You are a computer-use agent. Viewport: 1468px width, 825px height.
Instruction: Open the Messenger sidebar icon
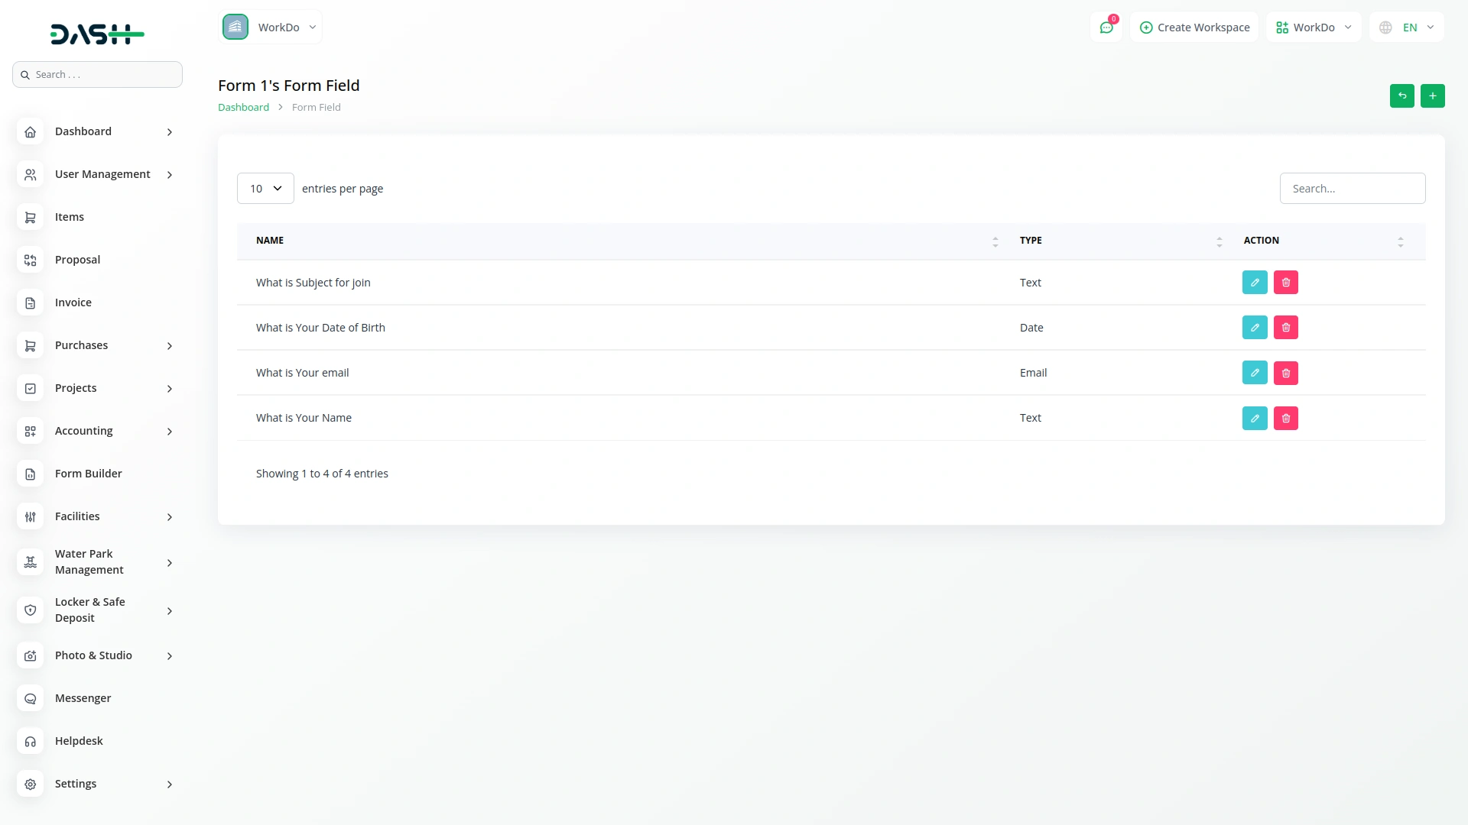(x=30, y=698)
